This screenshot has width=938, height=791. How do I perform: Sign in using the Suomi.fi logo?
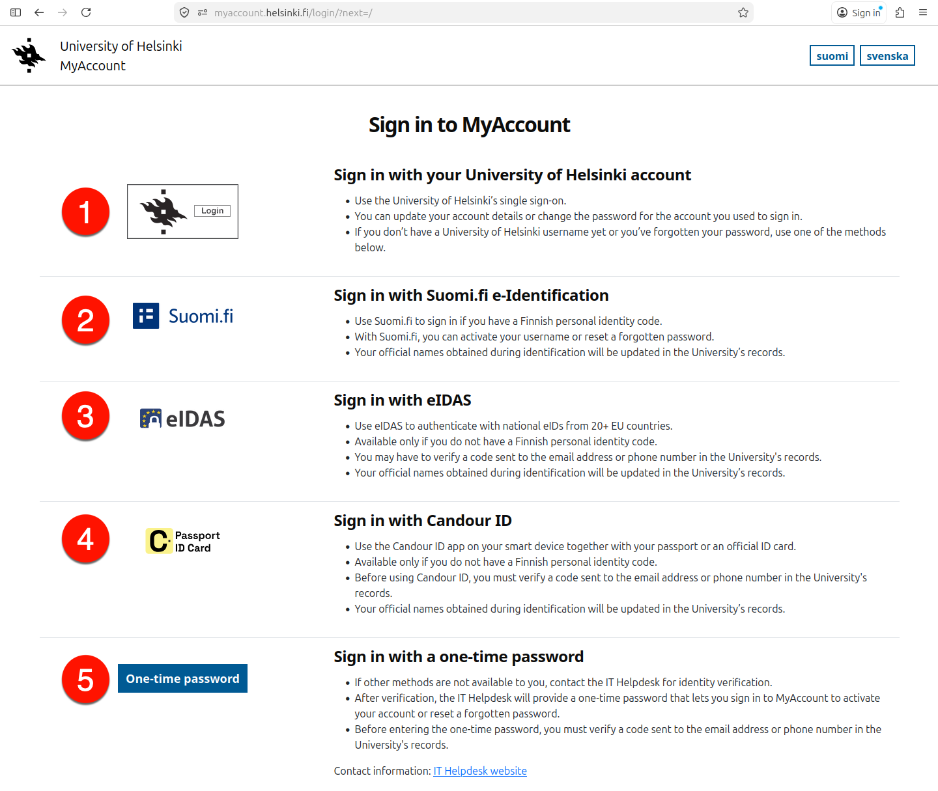pos(183,316)
